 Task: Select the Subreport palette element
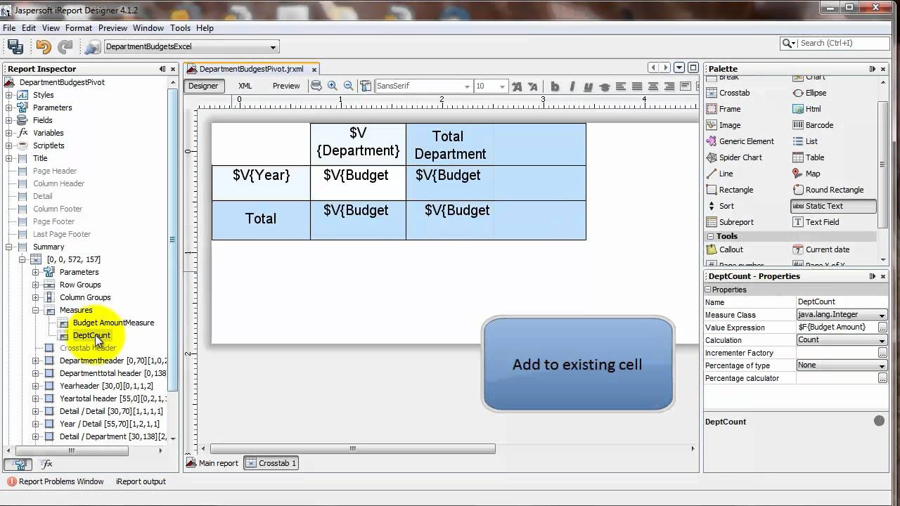tap(729, 222)
